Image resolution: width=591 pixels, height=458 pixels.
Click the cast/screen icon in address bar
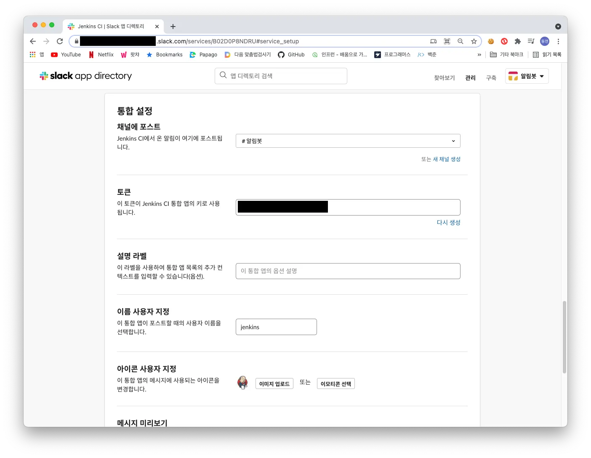434,41
